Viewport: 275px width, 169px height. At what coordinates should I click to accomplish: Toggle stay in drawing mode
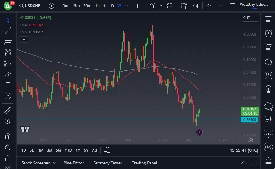tap(8, 147)
